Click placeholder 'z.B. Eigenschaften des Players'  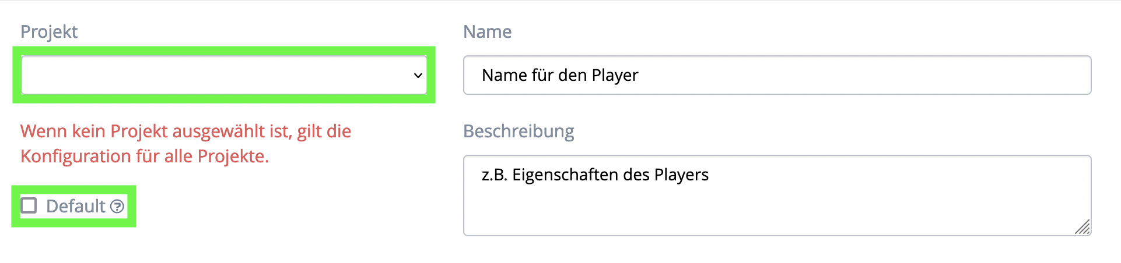[x=595, y=175]
